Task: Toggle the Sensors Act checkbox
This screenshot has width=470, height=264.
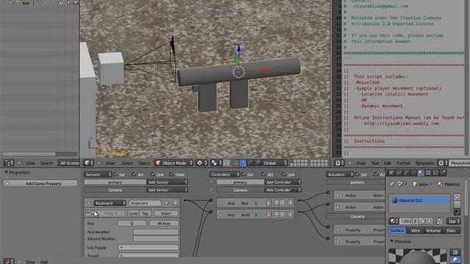Action: (134, 175)
